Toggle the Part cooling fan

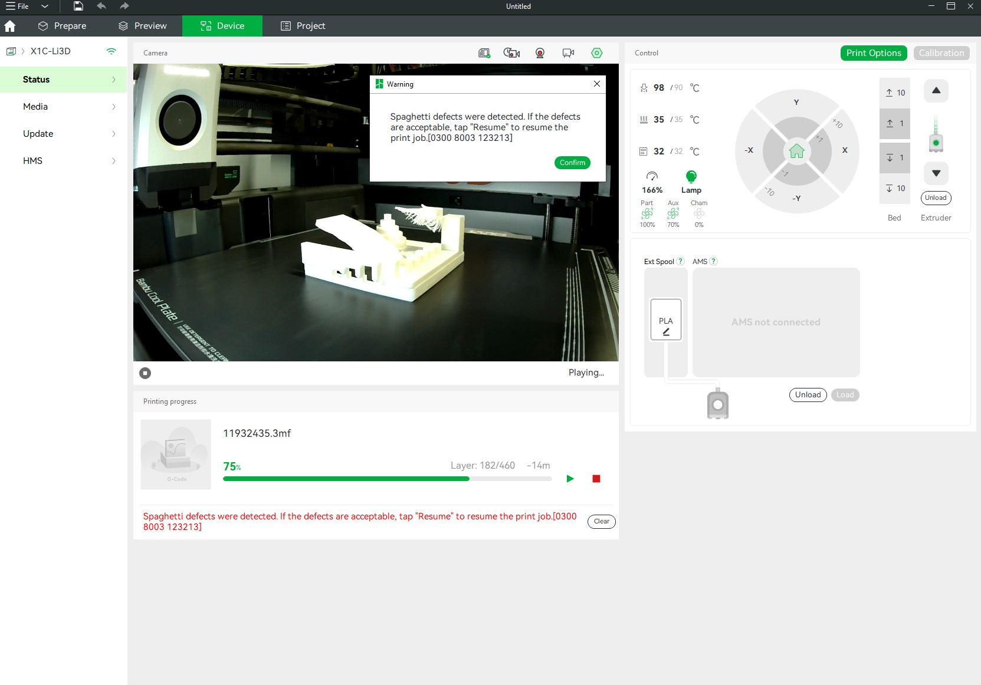coord(647,213)
